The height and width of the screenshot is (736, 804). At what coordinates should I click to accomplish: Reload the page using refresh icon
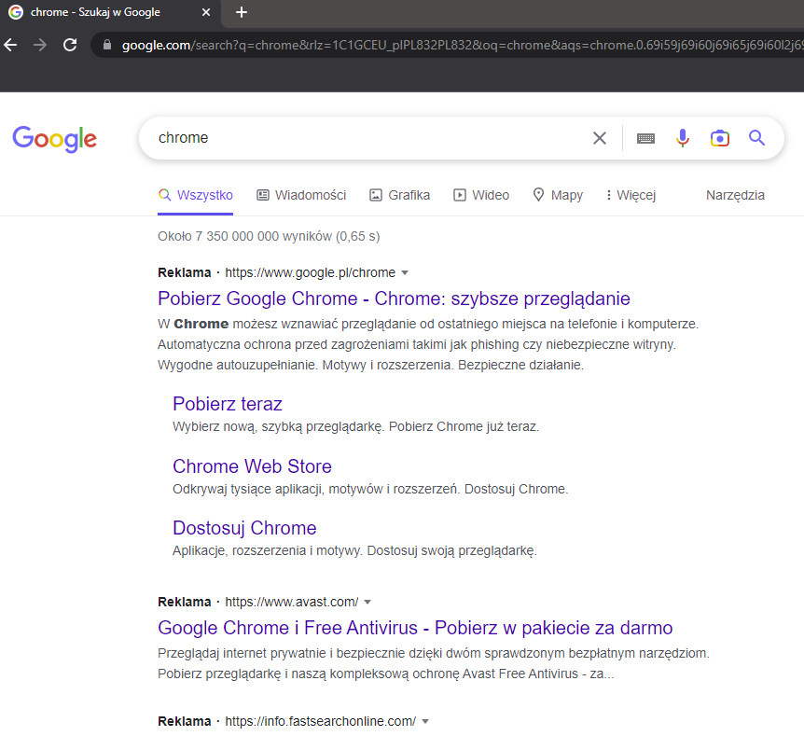[70, 45]
